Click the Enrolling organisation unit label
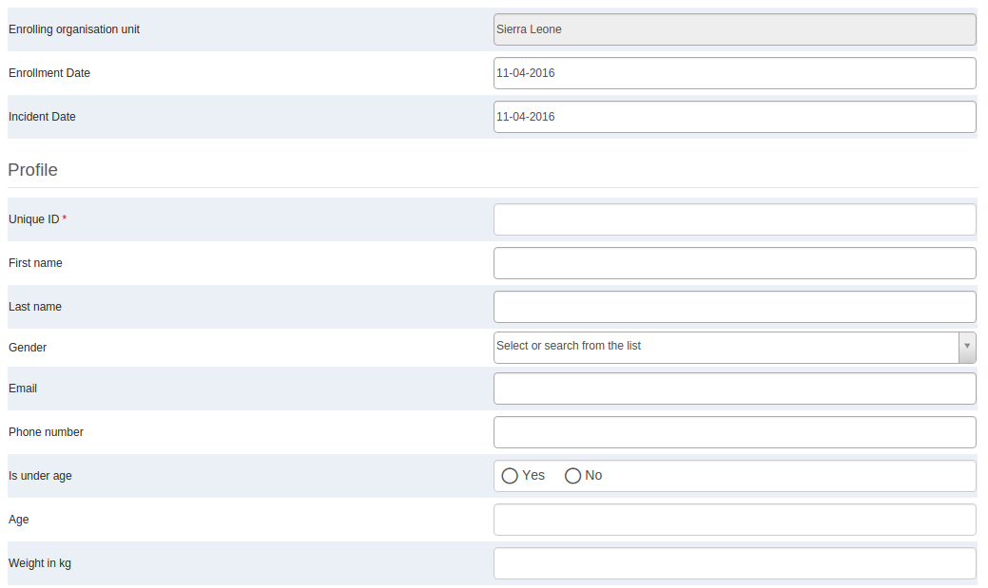The height and width of the screenshot is (588, 988). [74, 29]
